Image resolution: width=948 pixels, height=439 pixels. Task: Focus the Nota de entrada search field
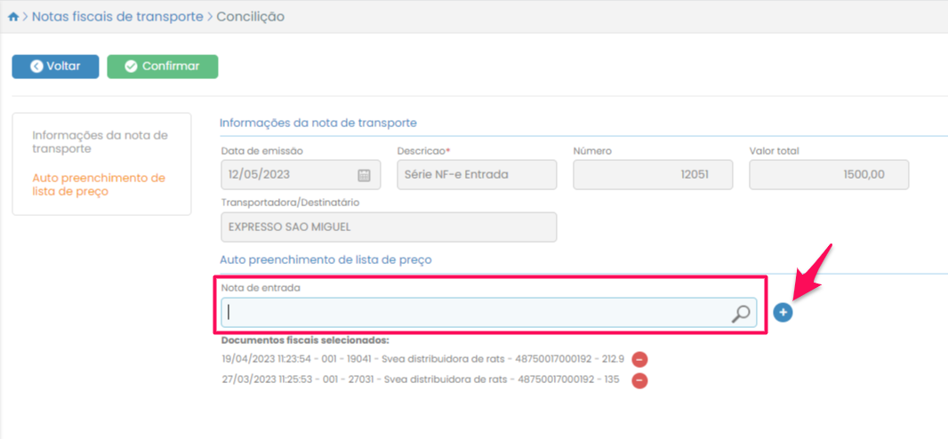tap(476, 313)
